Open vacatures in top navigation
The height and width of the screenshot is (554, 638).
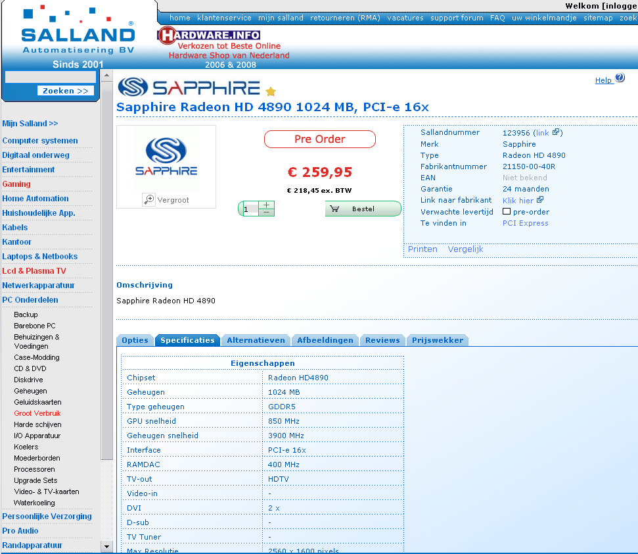click(405, 18)
